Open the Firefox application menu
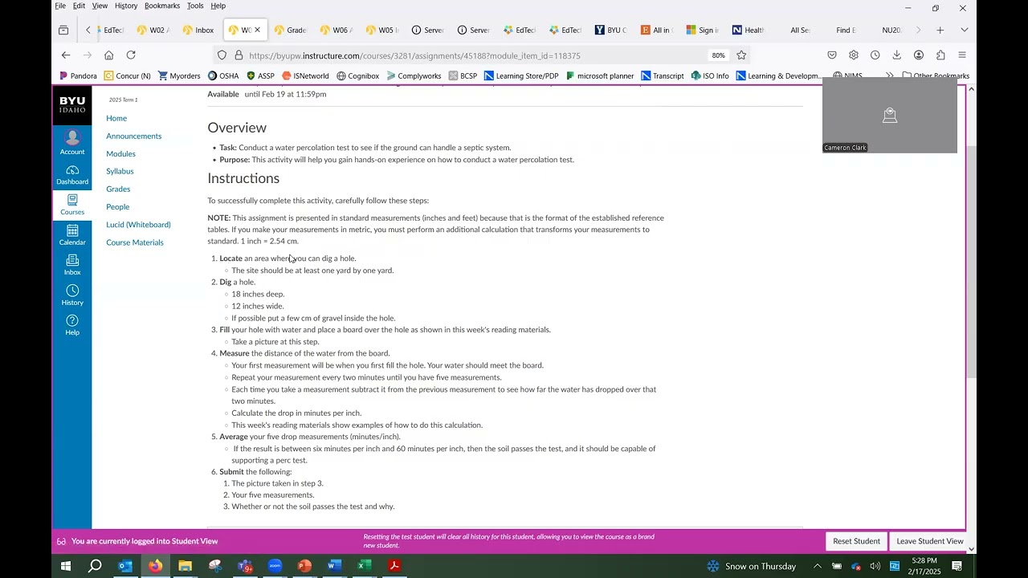Screen dimensions: 1028x578 tap(962, 55)
